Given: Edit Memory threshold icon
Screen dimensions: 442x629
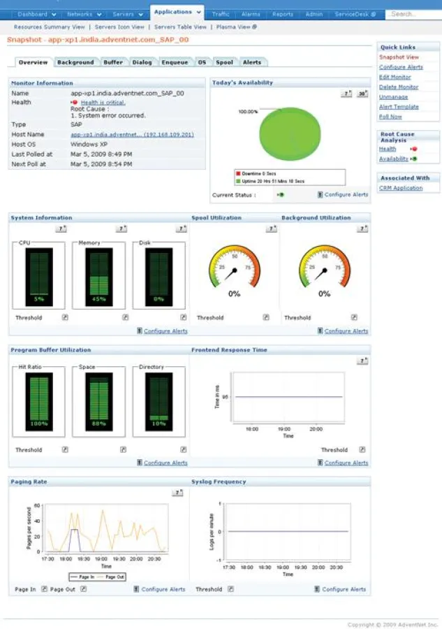Looking at the screenshot, I should (x=126, y=317).
